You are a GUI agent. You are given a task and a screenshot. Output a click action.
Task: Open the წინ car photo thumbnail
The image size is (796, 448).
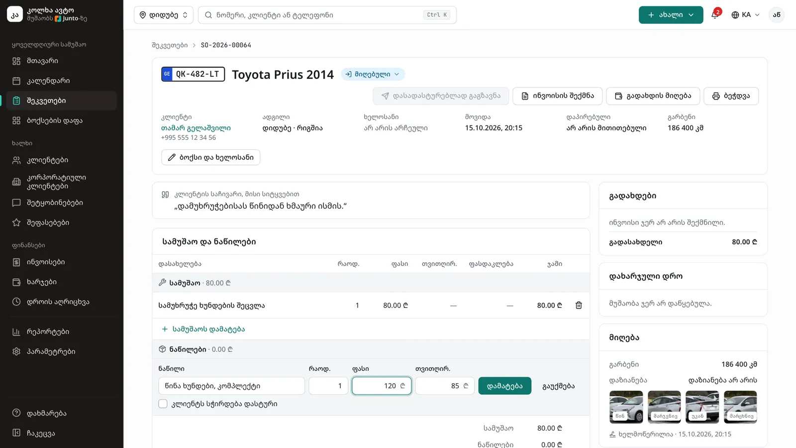click(626, 407)
